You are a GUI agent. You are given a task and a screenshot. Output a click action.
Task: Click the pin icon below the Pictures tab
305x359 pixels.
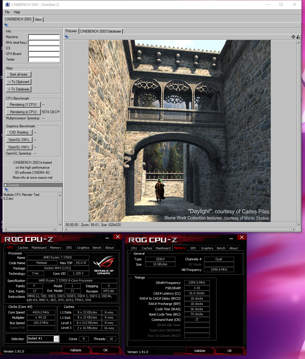(x=67, y=37)
